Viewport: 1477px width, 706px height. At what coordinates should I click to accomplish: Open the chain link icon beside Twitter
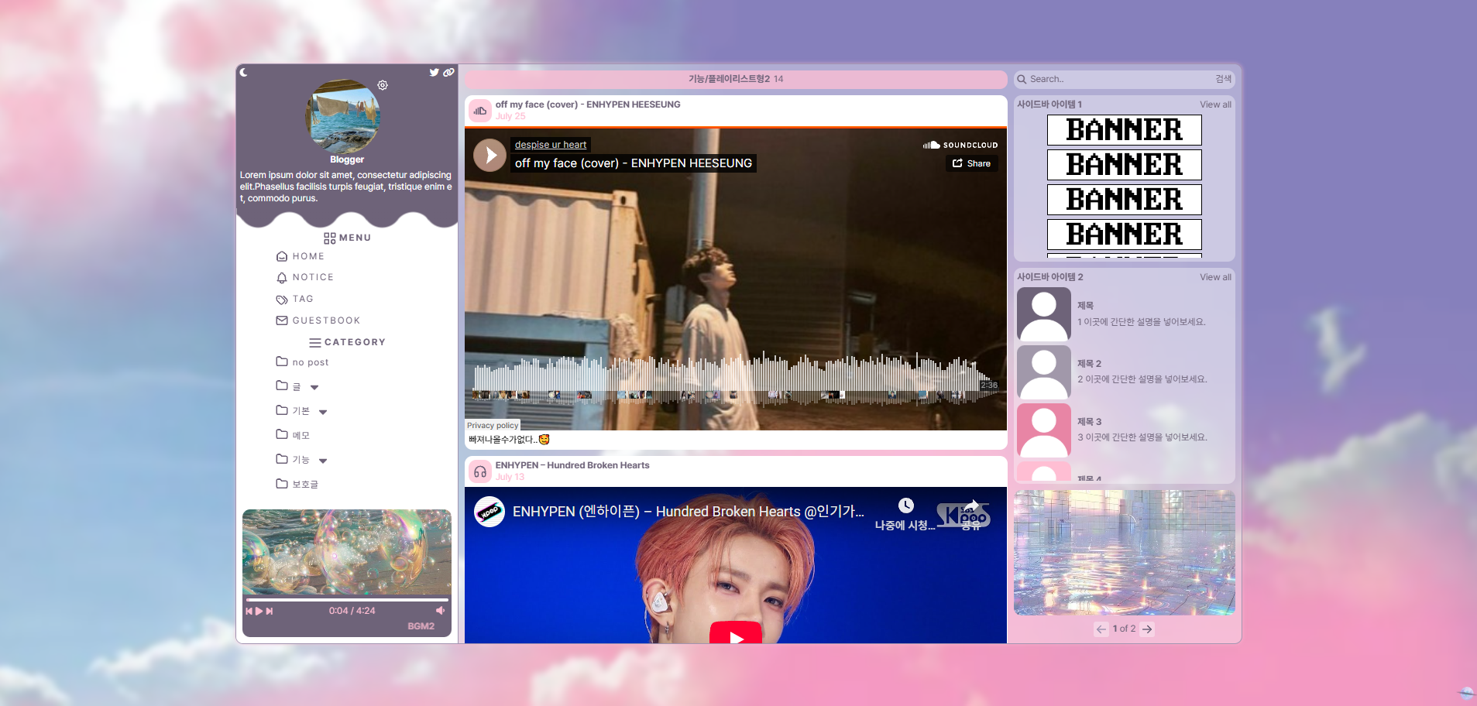point(448,72)
